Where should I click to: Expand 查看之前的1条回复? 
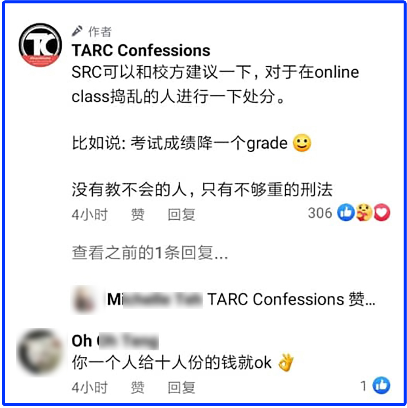pyautogui.click(x=150, y=253)
